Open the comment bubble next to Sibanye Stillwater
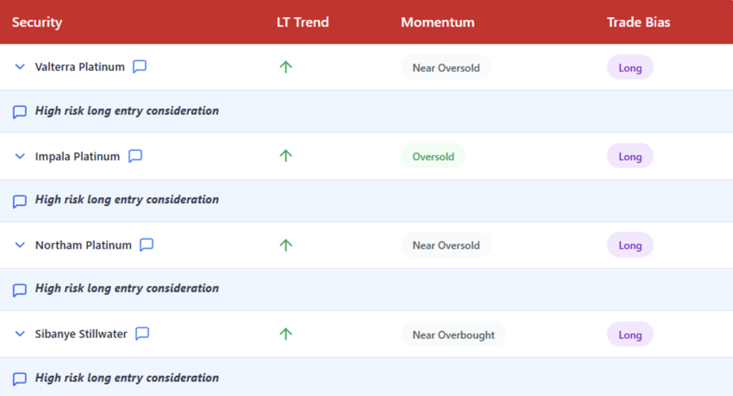Viewport: 733px width, 396px height. pos(142,334)
